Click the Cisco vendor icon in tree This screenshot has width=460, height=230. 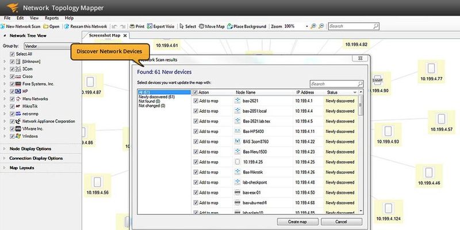tap(18, 76)
